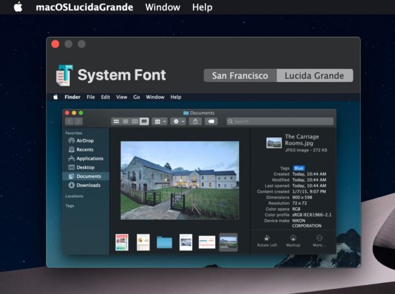This screenshot has width=395, height=294.
Task: Switch system font to Lucida Grande
Action: coord(315,76)
